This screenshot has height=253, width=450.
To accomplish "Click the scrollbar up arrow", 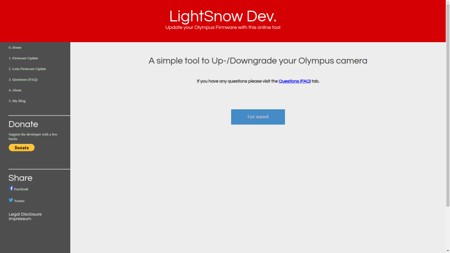I will click(448, 2).
